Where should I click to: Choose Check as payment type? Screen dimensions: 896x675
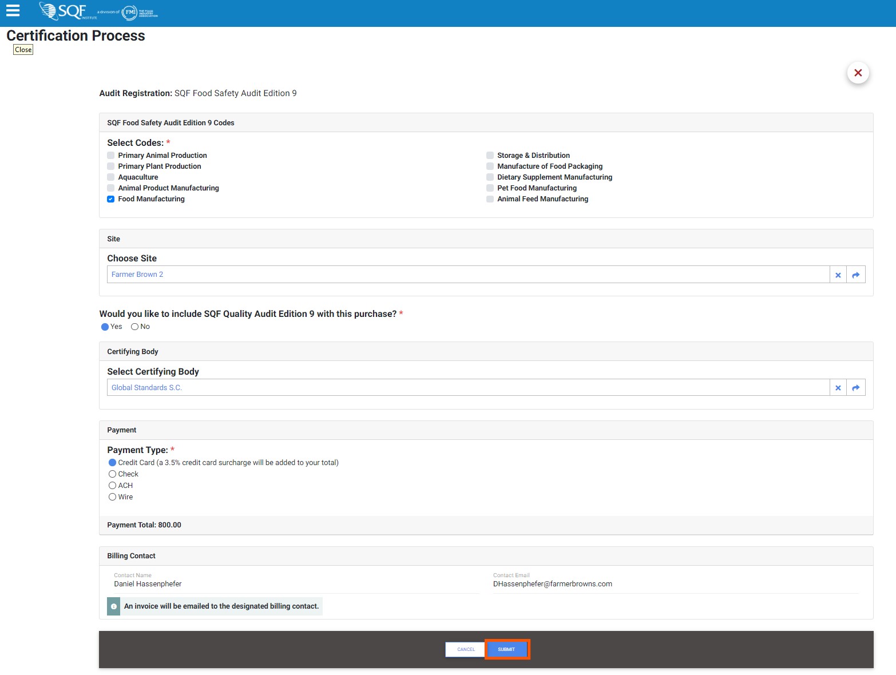coord(113,474)
